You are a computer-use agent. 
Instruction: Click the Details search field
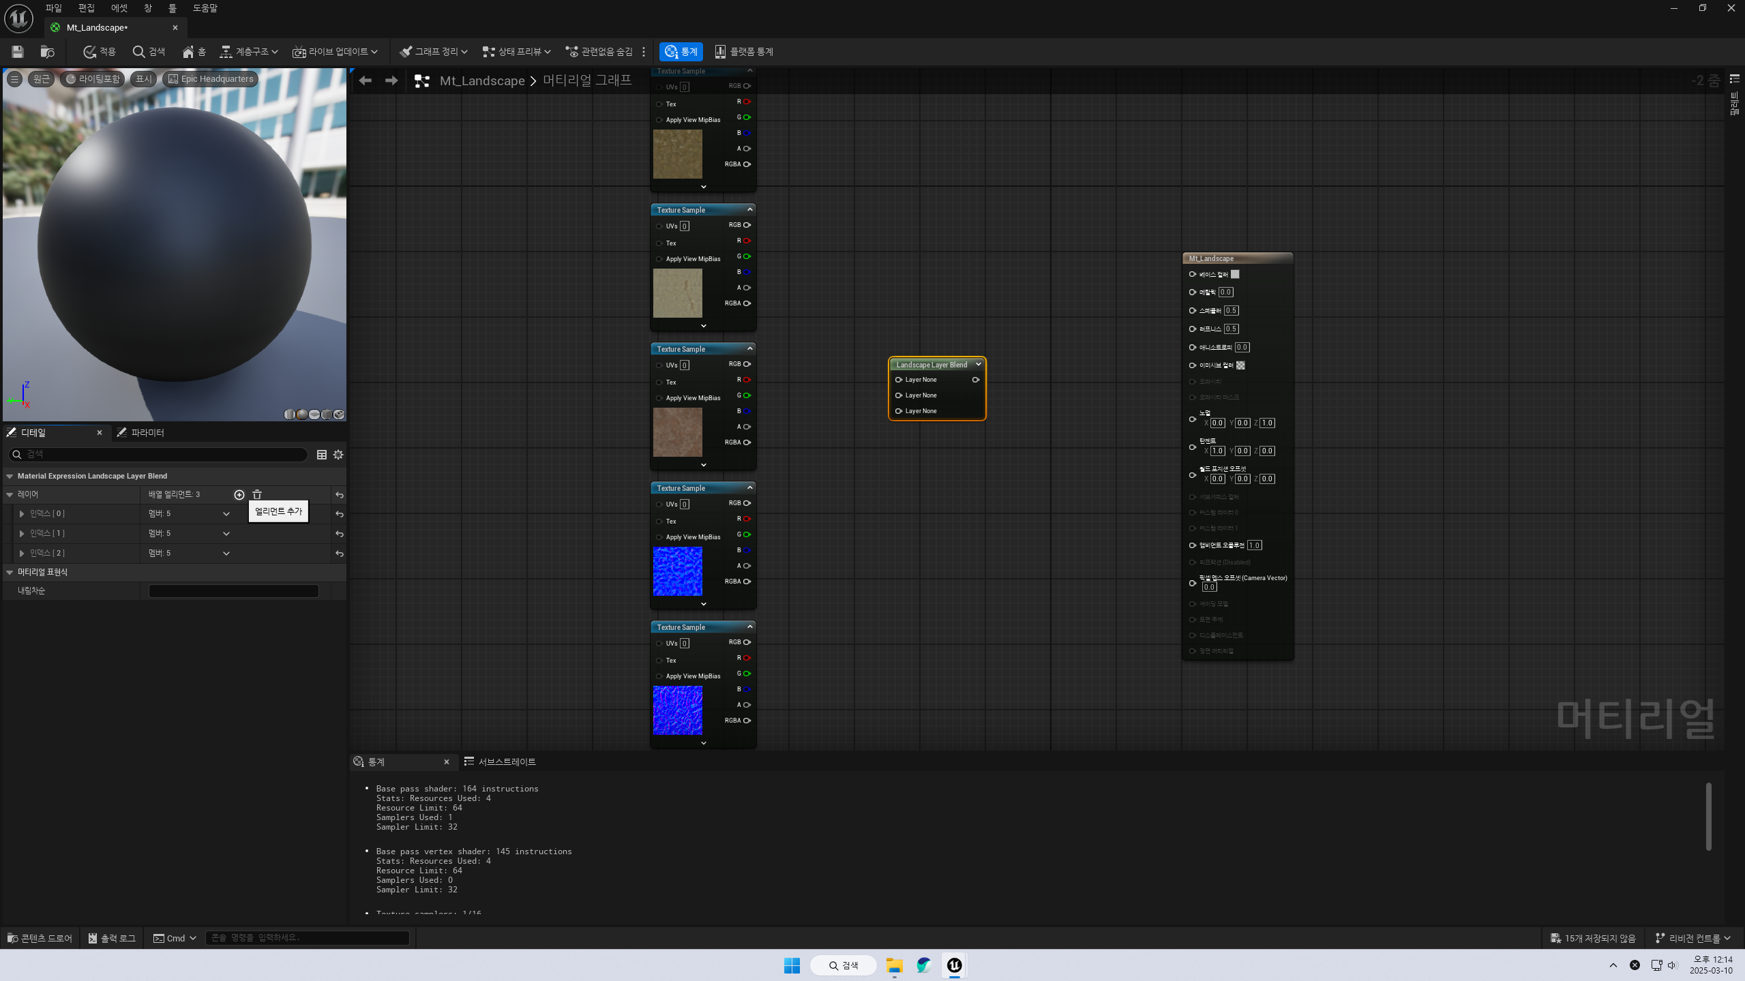pyautogui.click(x=158, y=455)
